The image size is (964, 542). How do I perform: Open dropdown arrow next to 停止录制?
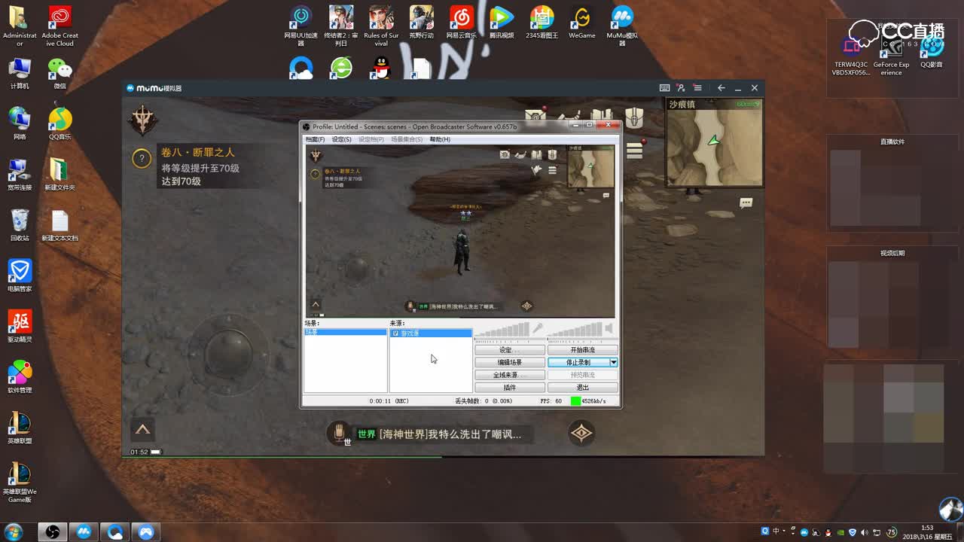614,363
